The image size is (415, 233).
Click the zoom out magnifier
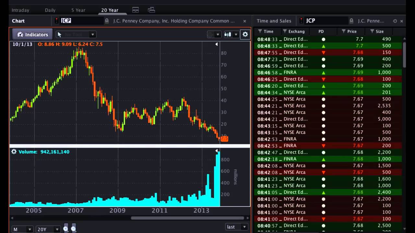(x=74, y=229)
